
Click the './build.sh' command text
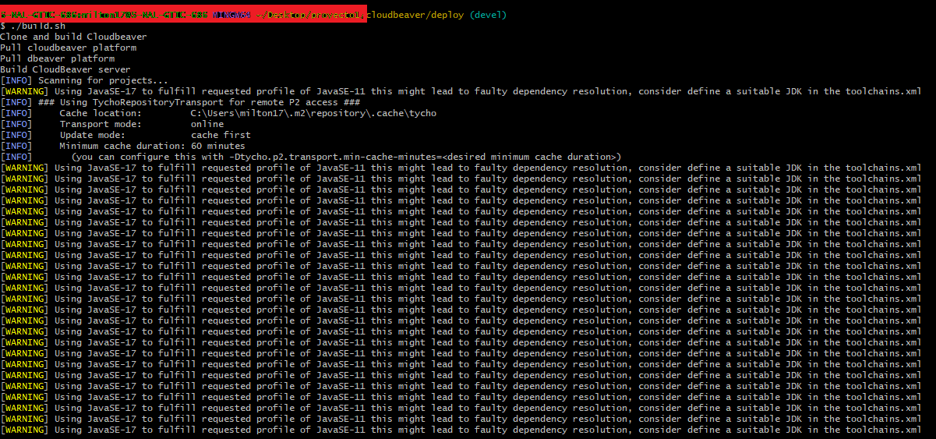(x=37, y=26)
